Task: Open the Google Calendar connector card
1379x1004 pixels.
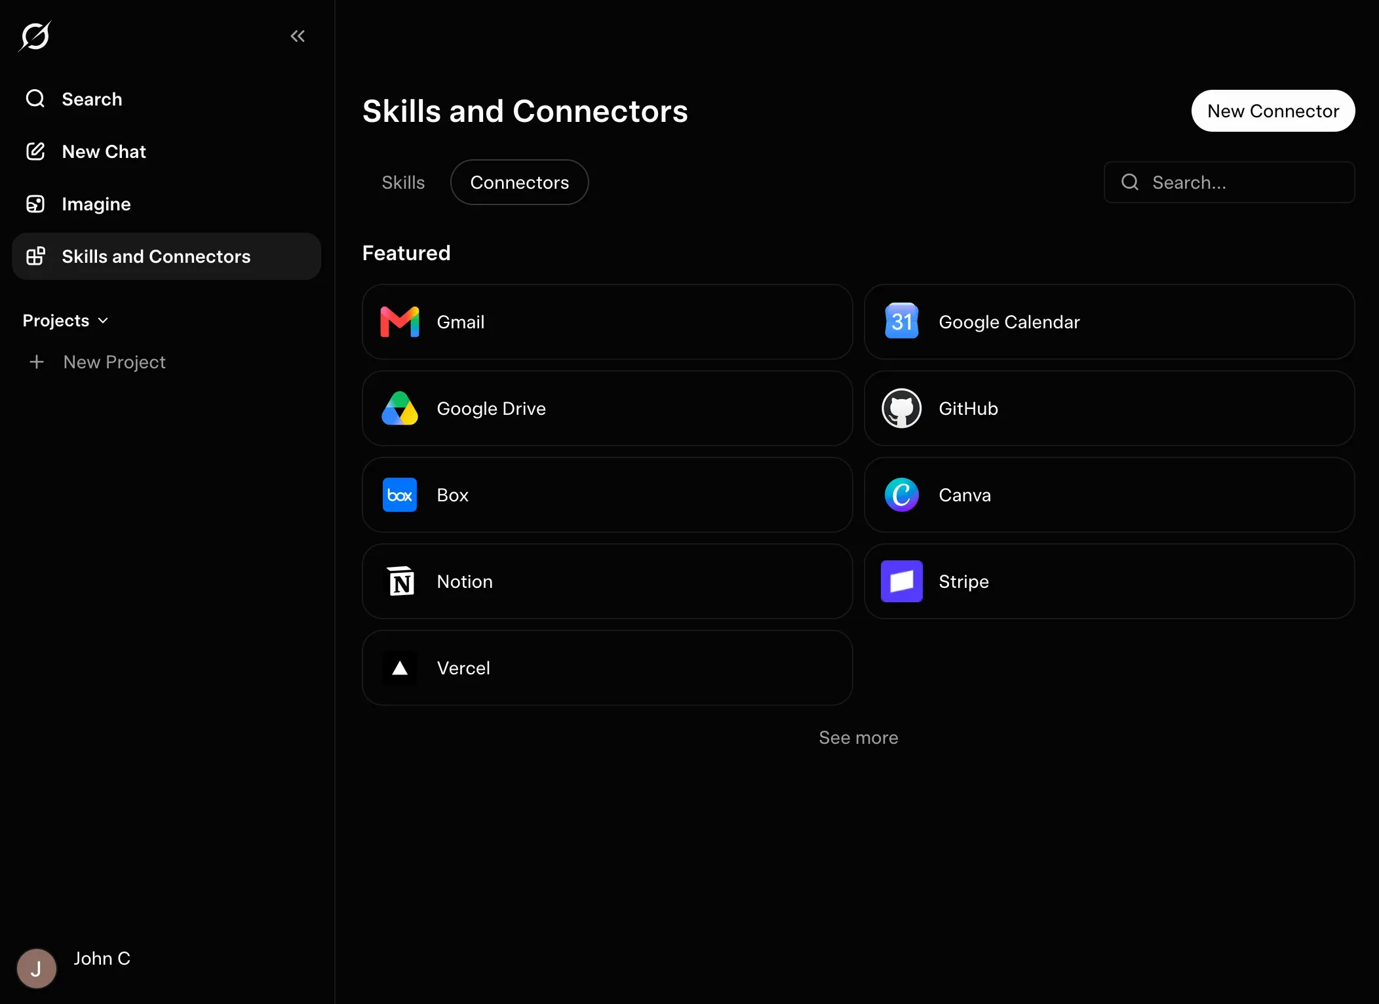Action: (x=1109, y=322)
